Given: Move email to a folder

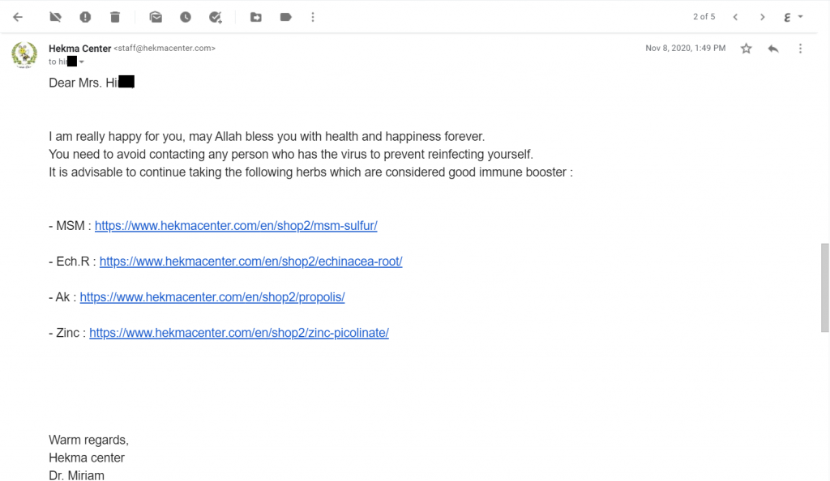Looking at the screenshot, I should pyautogui.click(x=255, y=17).
